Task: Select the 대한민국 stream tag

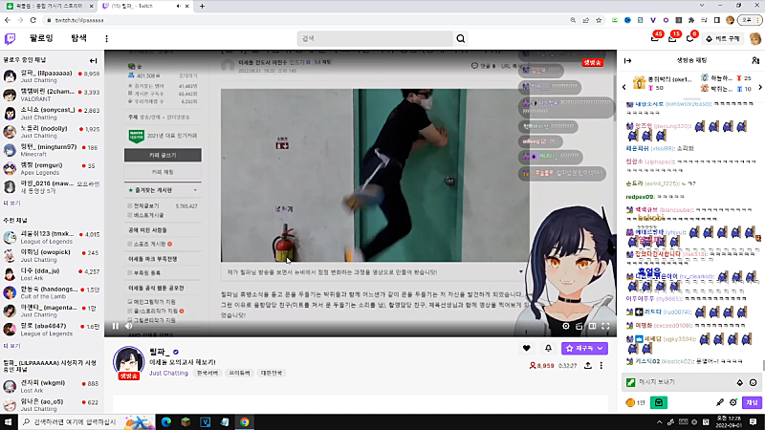Action: point(272,373)
